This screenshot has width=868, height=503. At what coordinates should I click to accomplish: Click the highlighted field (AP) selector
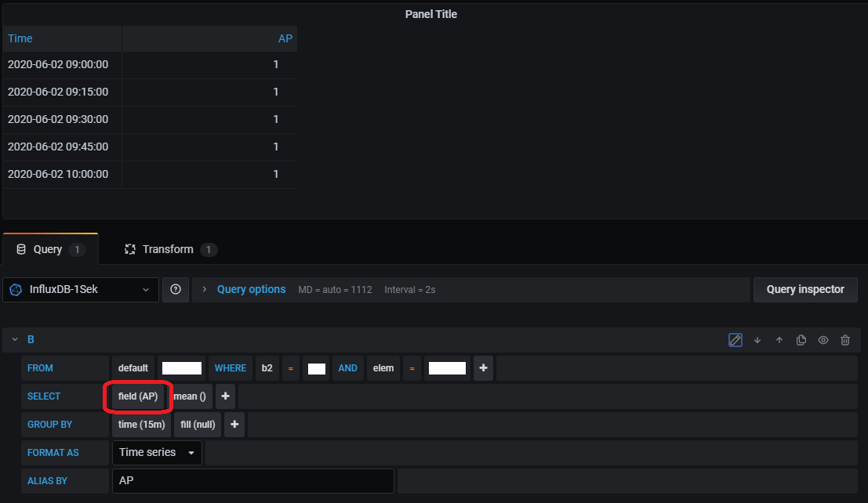click(138, 396)
